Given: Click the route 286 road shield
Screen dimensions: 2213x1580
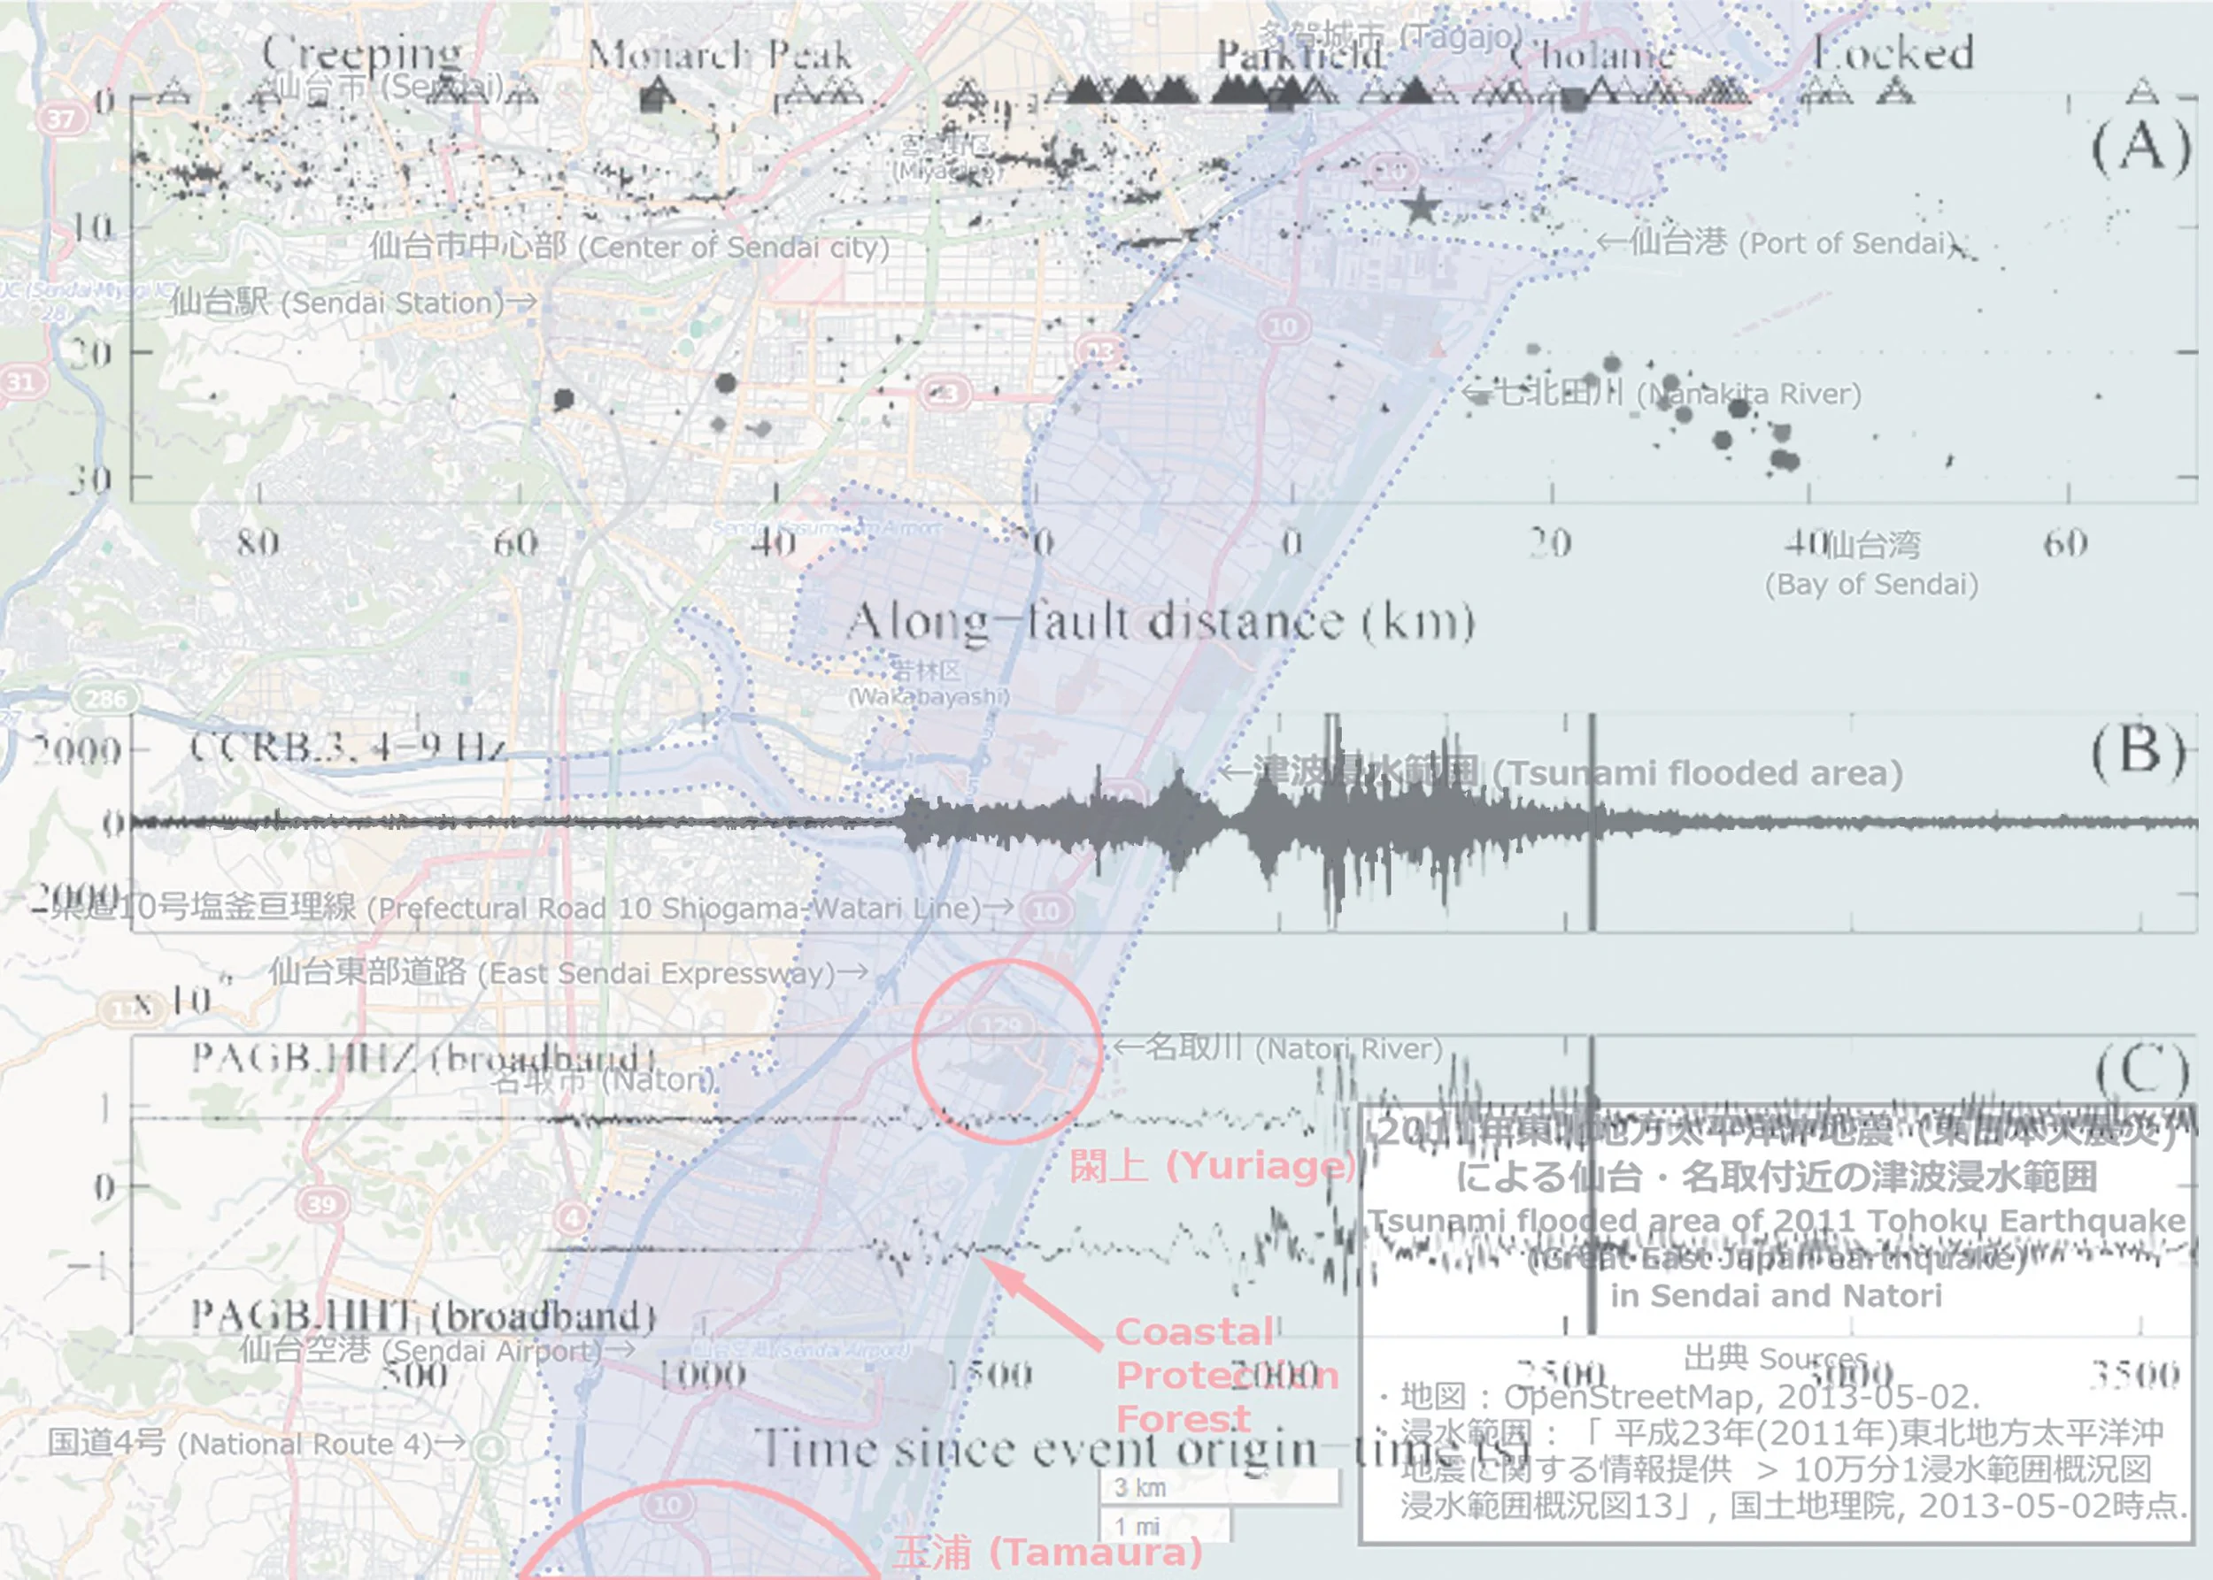Looking at the screenshot, I should (x=105, y=699).
